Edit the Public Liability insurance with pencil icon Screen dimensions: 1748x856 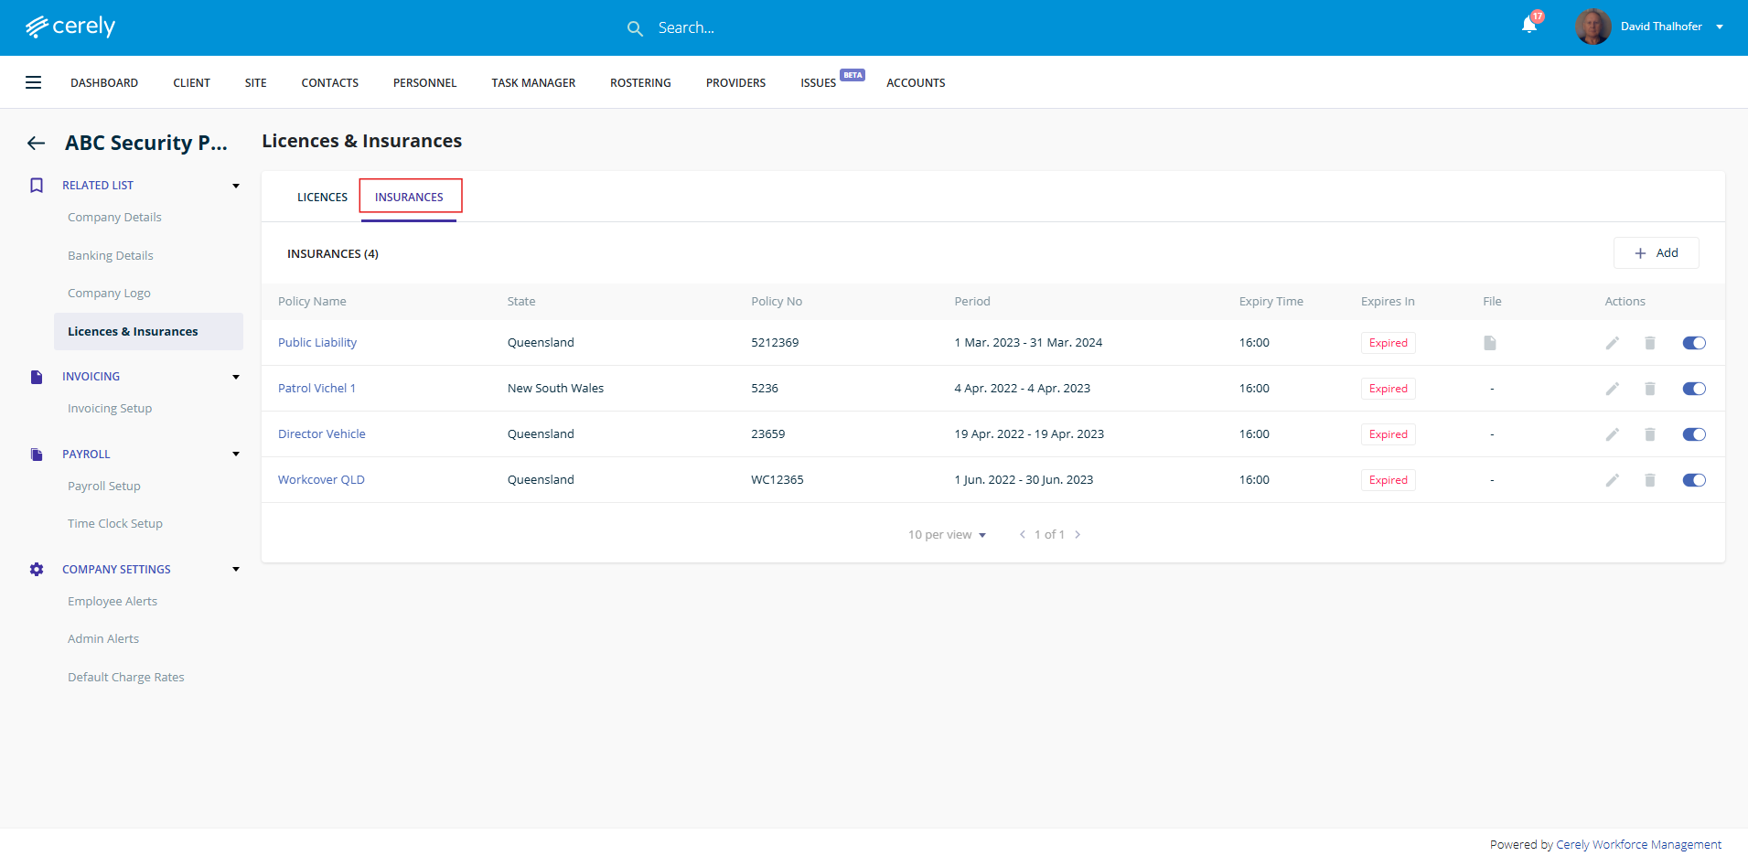1612,343
